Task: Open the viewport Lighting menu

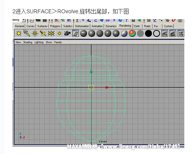Action: point(39,42)
